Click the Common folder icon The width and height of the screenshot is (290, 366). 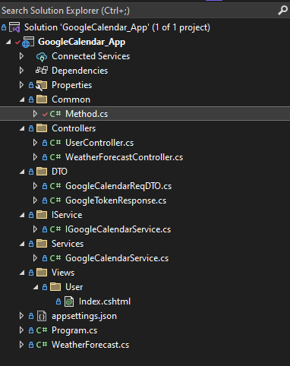click(x=42, y=99)
